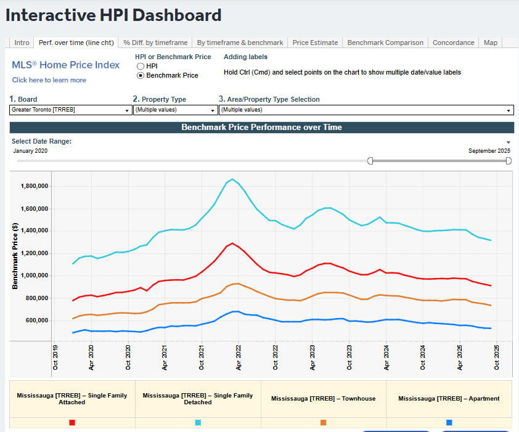Click the 'Click here to learn more' link

49,80
